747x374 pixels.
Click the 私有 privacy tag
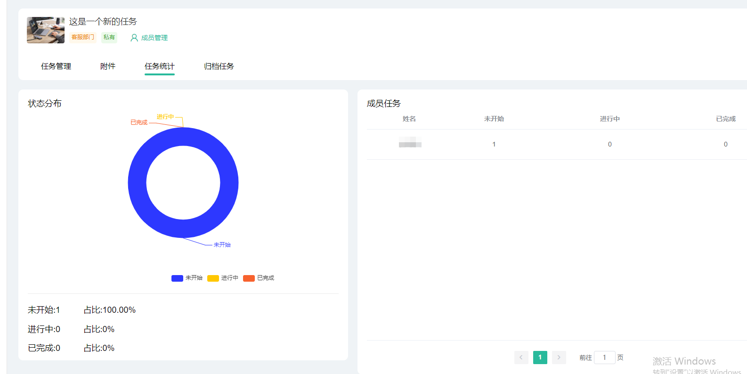[109, 37]
